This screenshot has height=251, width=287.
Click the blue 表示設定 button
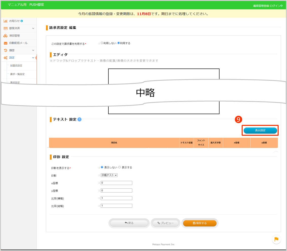pyautogui.click(x=260, y=130)
